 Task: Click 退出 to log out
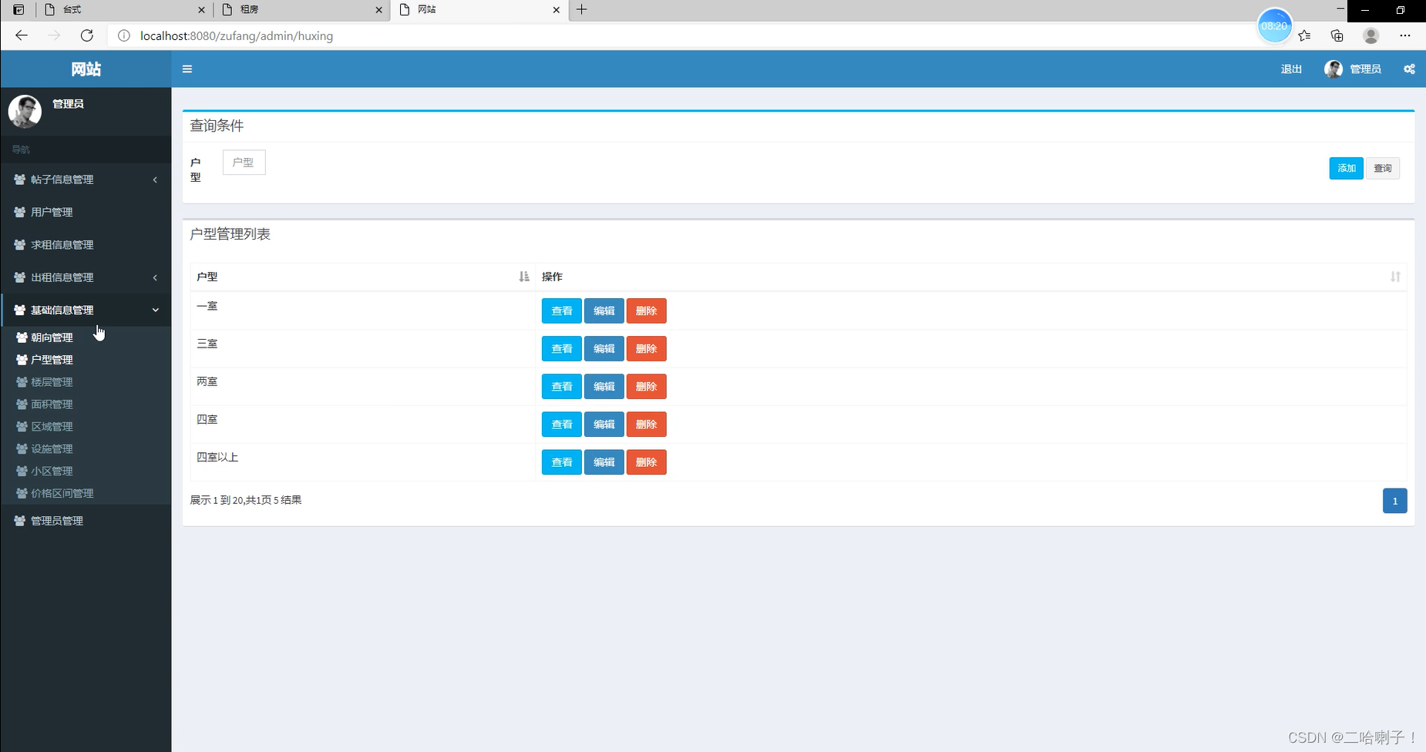point(1291,69)
